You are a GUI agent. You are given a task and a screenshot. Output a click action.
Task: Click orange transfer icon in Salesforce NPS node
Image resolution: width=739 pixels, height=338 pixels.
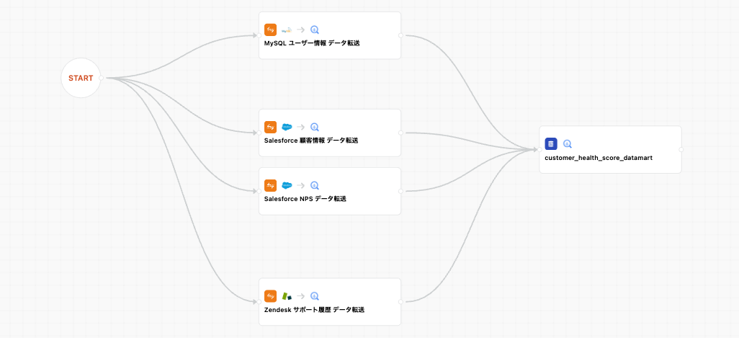[x=271, y=185]
